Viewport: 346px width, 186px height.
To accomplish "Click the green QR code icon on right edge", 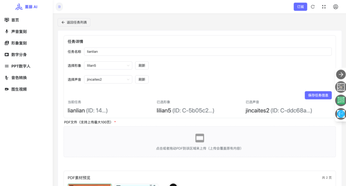I will pos(341,100).
